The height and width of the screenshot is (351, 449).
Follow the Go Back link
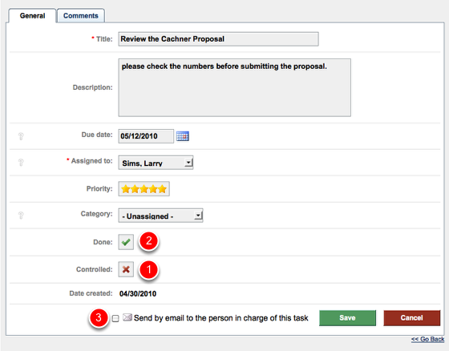pos(428,339)
